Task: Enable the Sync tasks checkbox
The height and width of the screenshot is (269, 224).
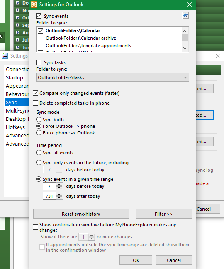Action: (39, 62)
